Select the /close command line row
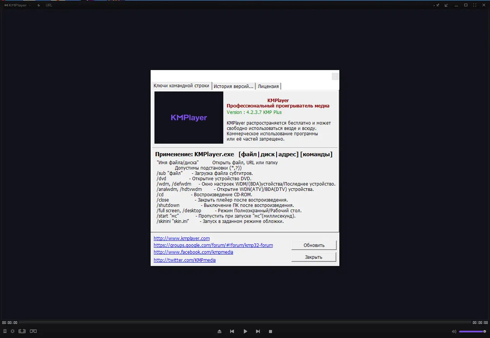This screenshot has height=338, width=490. pyautogui.click(x=222, y=200)
